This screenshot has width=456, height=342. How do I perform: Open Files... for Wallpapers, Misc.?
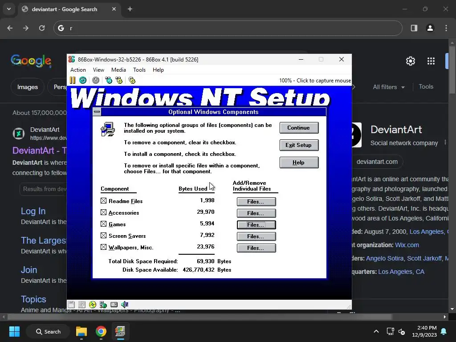tap(256, 248)
